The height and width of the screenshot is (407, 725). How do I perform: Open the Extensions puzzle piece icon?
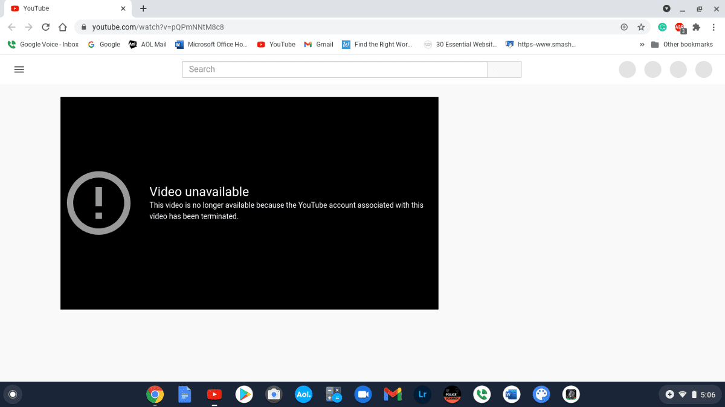696,27
